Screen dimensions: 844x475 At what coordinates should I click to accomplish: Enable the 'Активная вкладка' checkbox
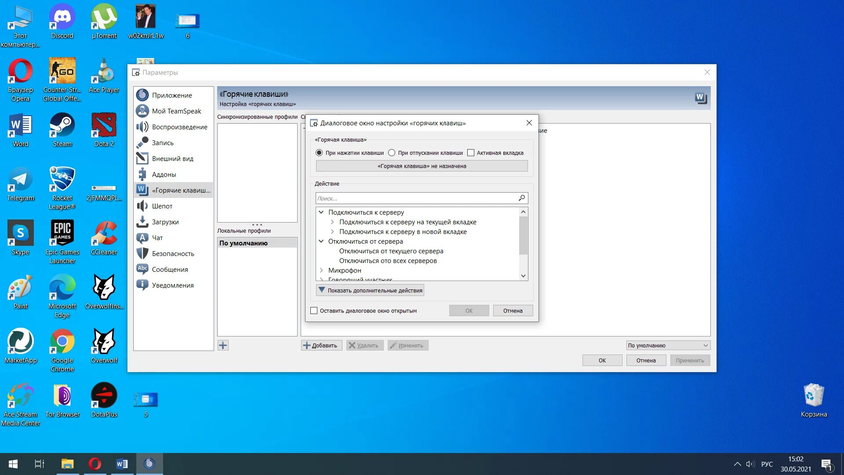tap(471, 153)
